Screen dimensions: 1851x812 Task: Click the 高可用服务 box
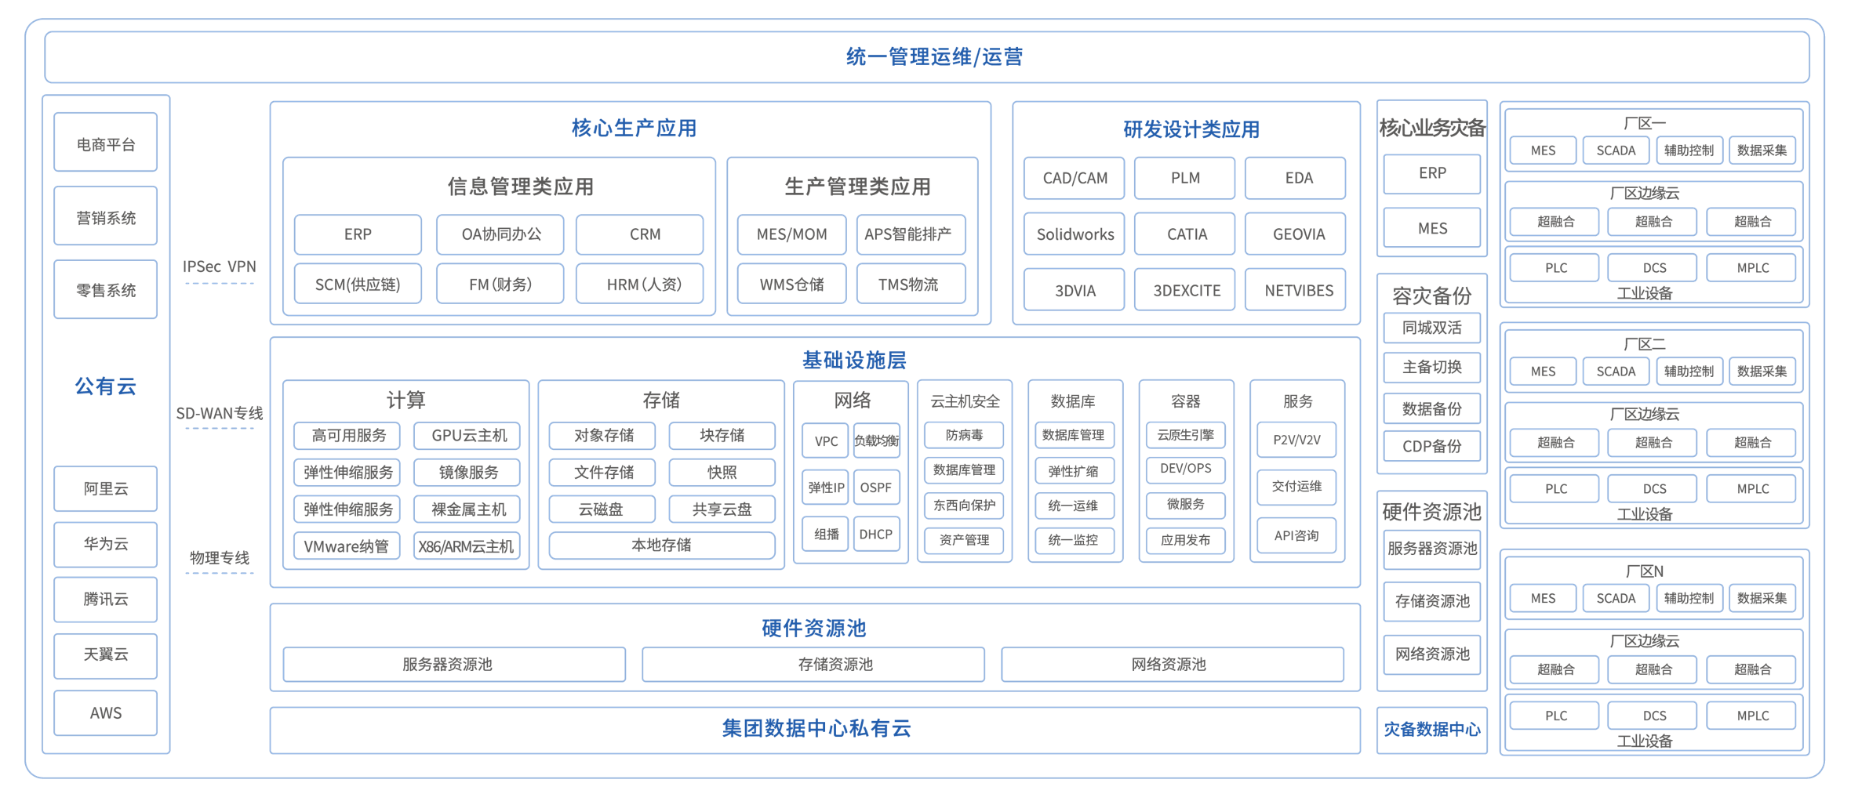(x=347, y=436)
